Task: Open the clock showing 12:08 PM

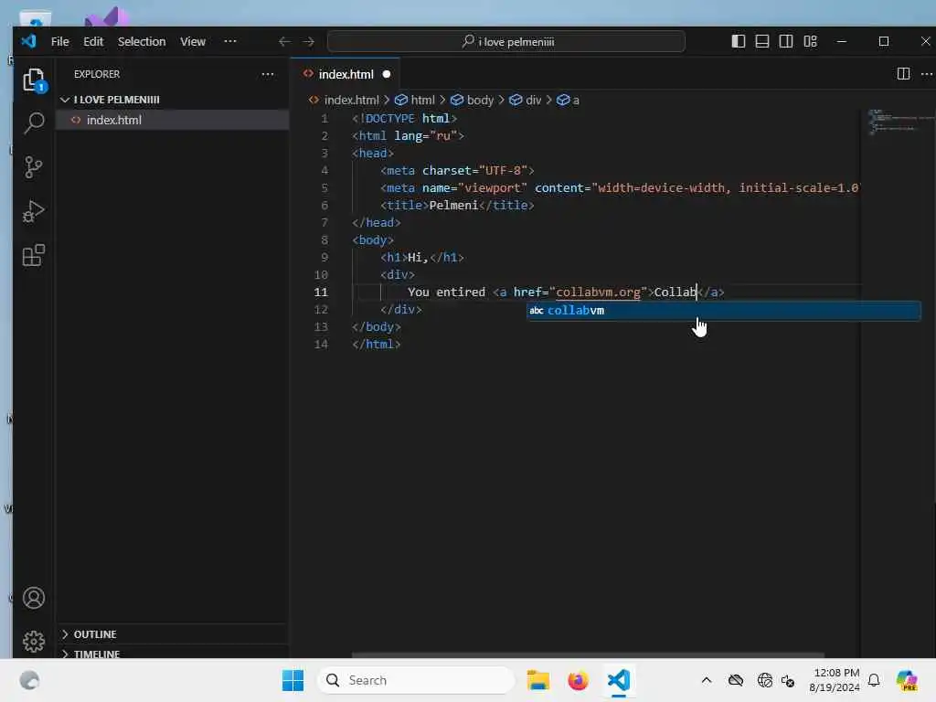Action: tap(834, 680)
